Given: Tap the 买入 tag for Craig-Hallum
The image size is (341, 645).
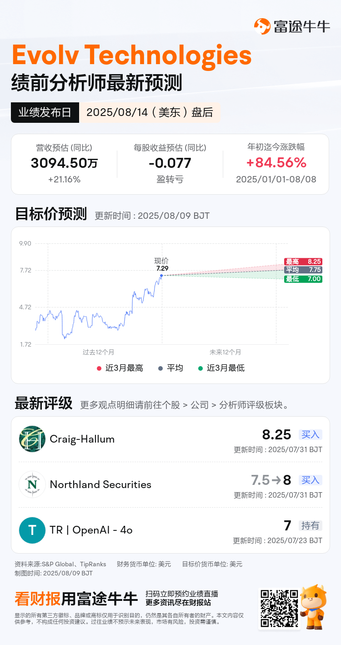Looking at the screenshot, I should coord(311,434).
